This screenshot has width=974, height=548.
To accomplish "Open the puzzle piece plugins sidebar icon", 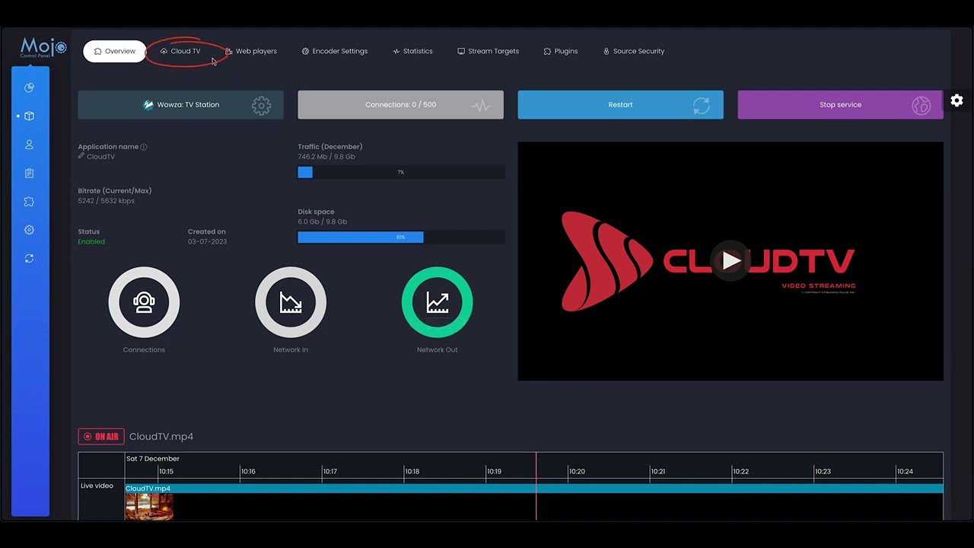I will coord(29,202).
